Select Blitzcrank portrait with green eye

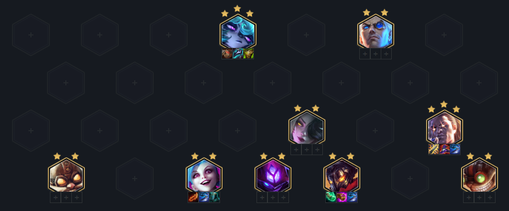click(479, 176)
